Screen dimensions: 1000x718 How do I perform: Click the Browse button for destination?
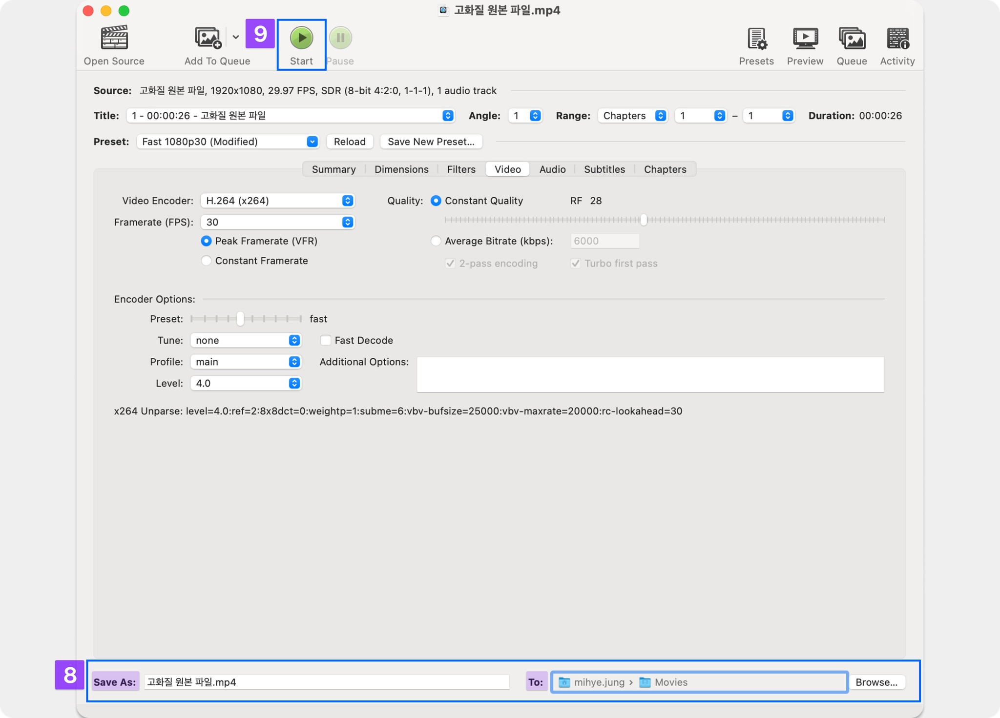click(876, 682)
